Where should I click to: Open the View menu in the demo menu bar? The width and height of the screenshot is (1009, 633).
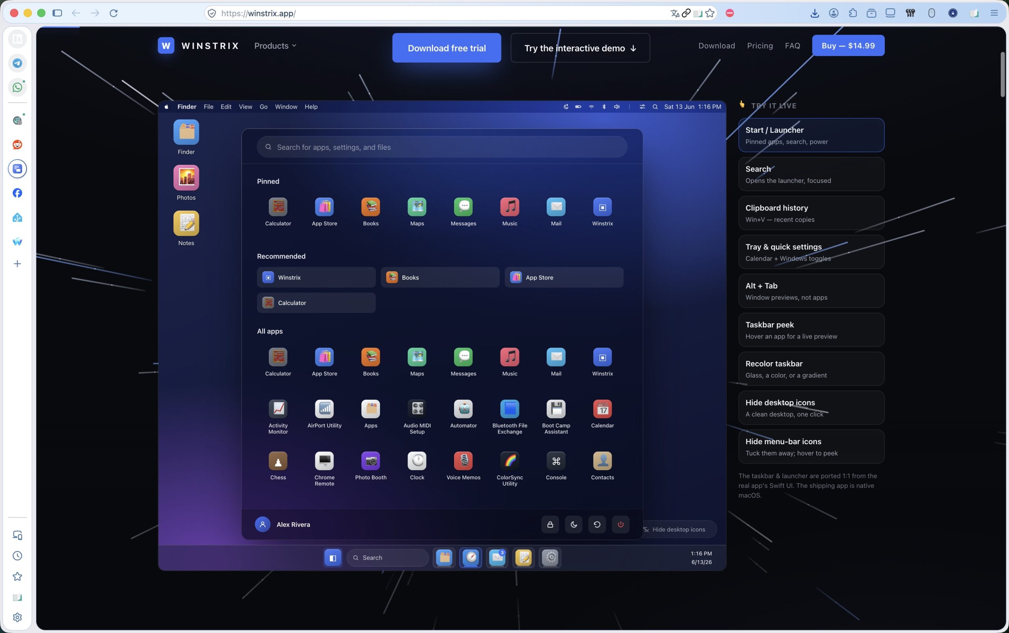[x=245, y=107]
